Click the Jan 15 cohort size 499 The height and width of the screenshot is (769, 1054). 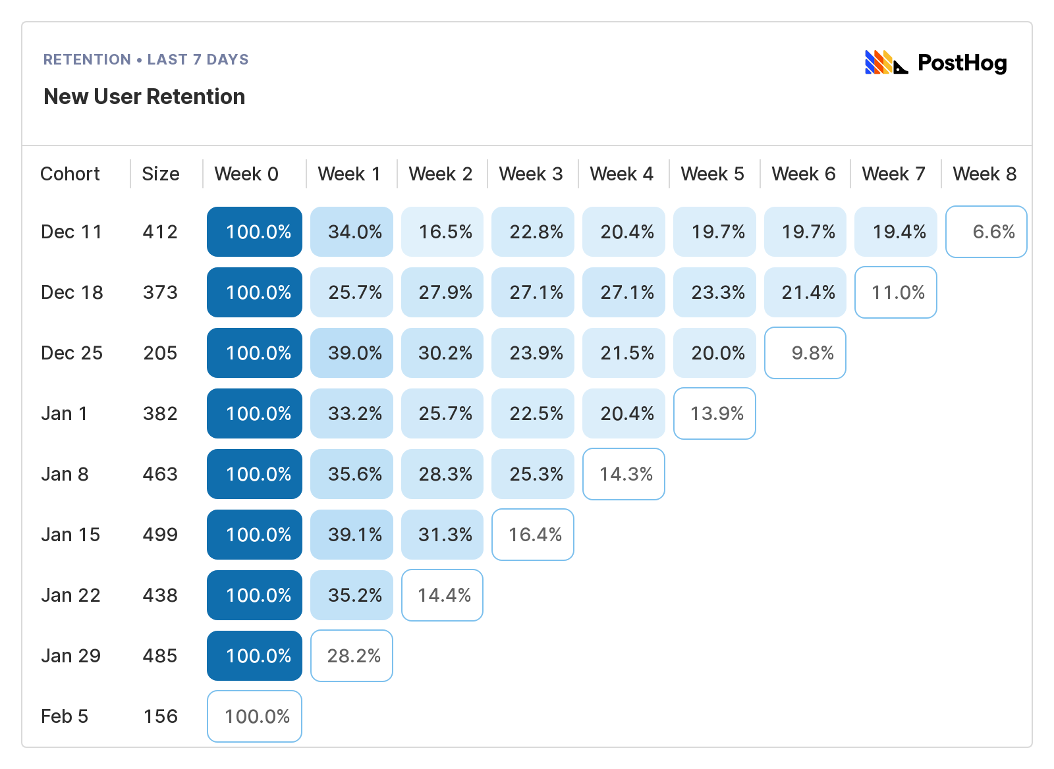(160, 535)
